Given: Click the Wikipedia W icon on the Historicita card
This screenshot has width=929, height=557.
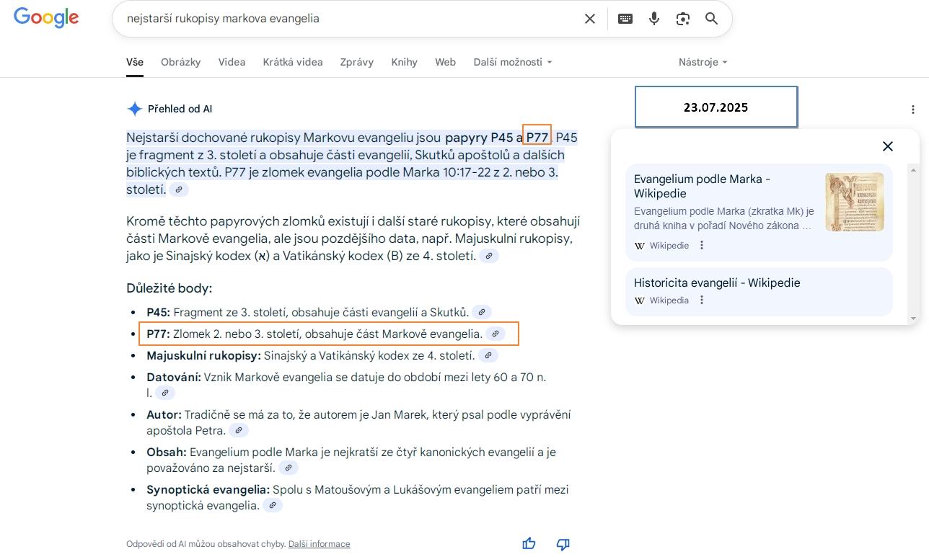Looking at the screenshot, I should point(640,300).
